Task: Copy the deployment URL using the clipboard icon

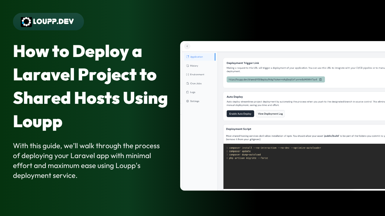Action: (x=321, y=79)
